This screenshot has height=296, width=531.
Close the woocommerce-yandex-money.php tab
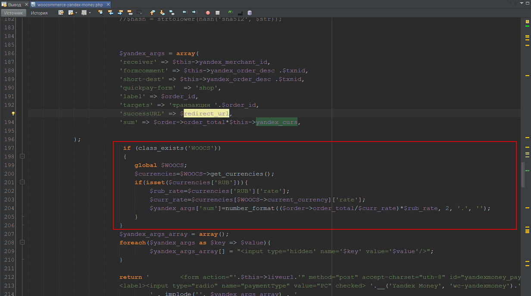(x=108, y=4)
